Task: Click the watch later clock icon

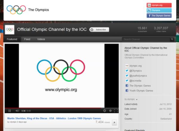Action: [110, 111]
